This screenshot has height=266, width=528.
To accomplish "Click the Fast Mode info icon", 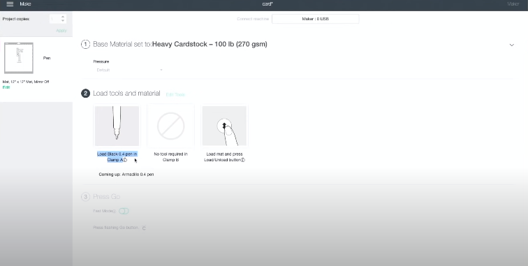I will (x=114, y=211).
